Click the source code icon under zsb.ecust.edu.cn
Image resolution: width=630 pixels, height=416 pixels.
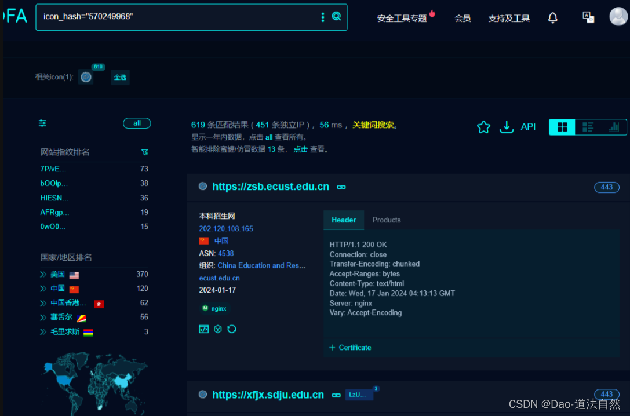(203, 329)
